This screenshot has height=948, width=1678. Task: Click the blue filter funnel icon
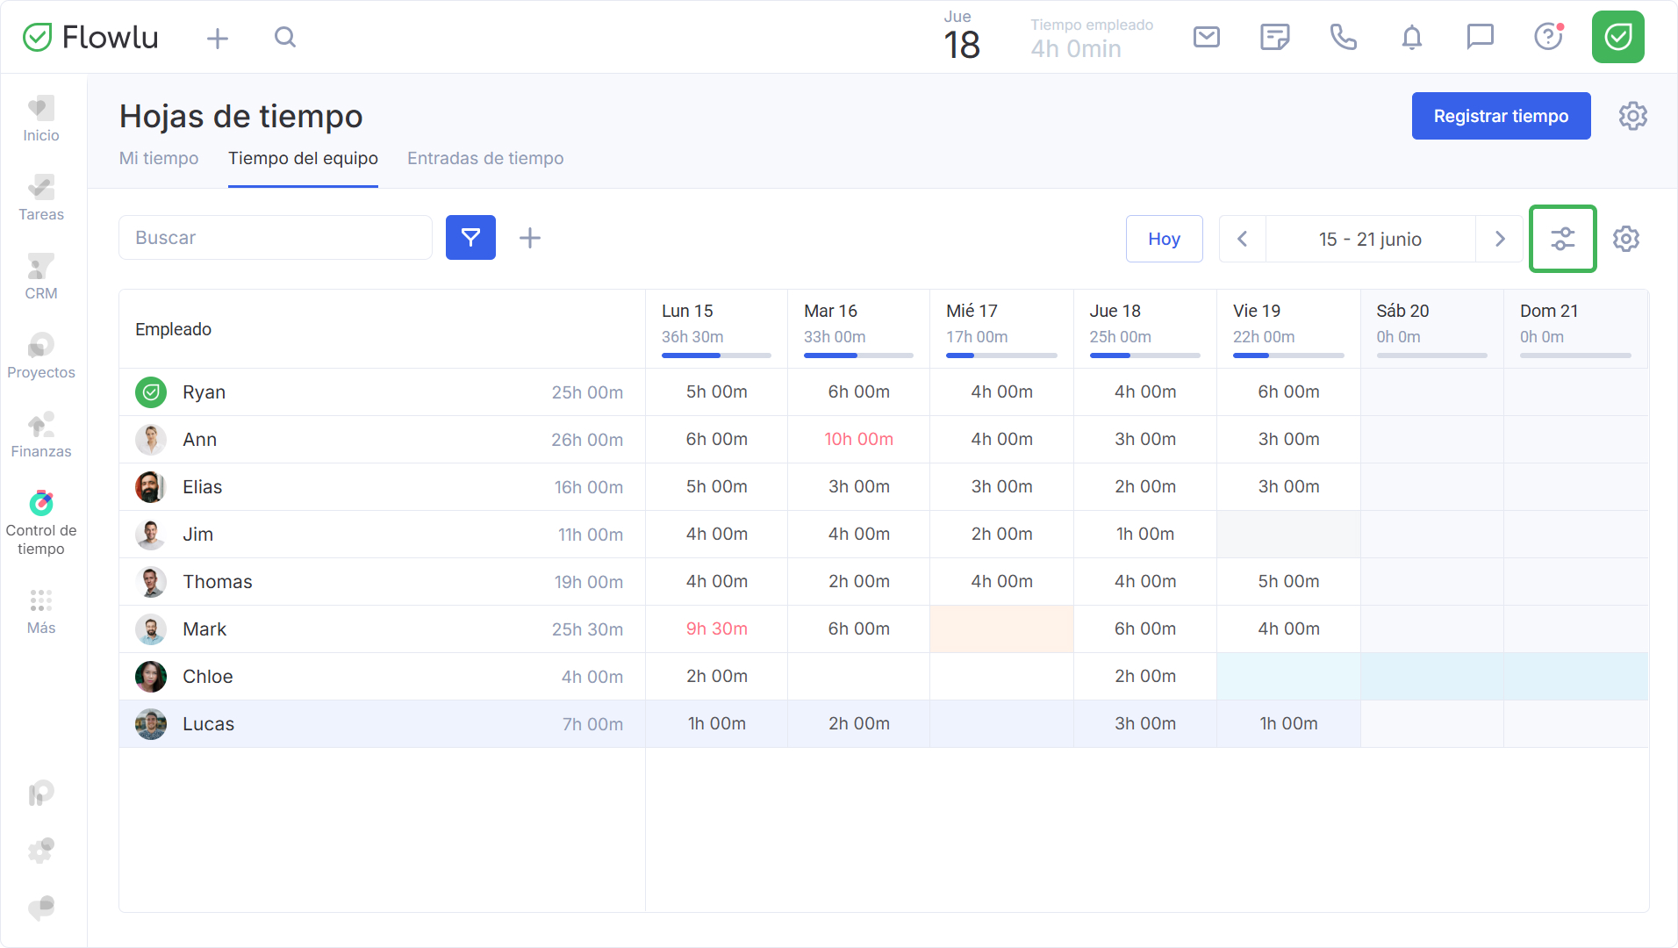pyautogui.click(x=470, y=238)
